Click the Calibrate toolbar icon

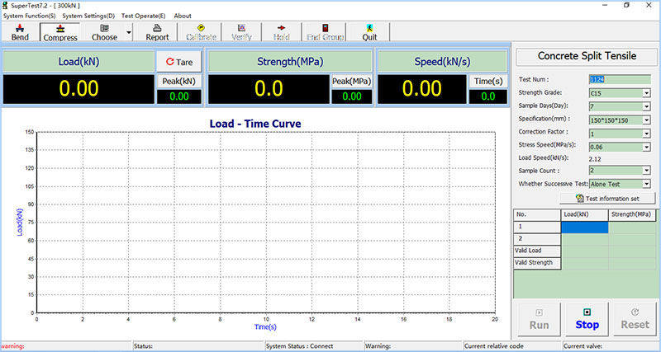pos(201,32)
